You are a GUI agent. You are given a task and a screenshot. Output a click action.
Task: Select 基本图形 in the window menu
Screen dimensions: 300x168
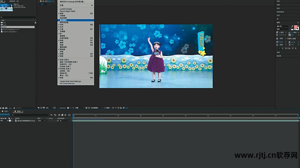63,20
